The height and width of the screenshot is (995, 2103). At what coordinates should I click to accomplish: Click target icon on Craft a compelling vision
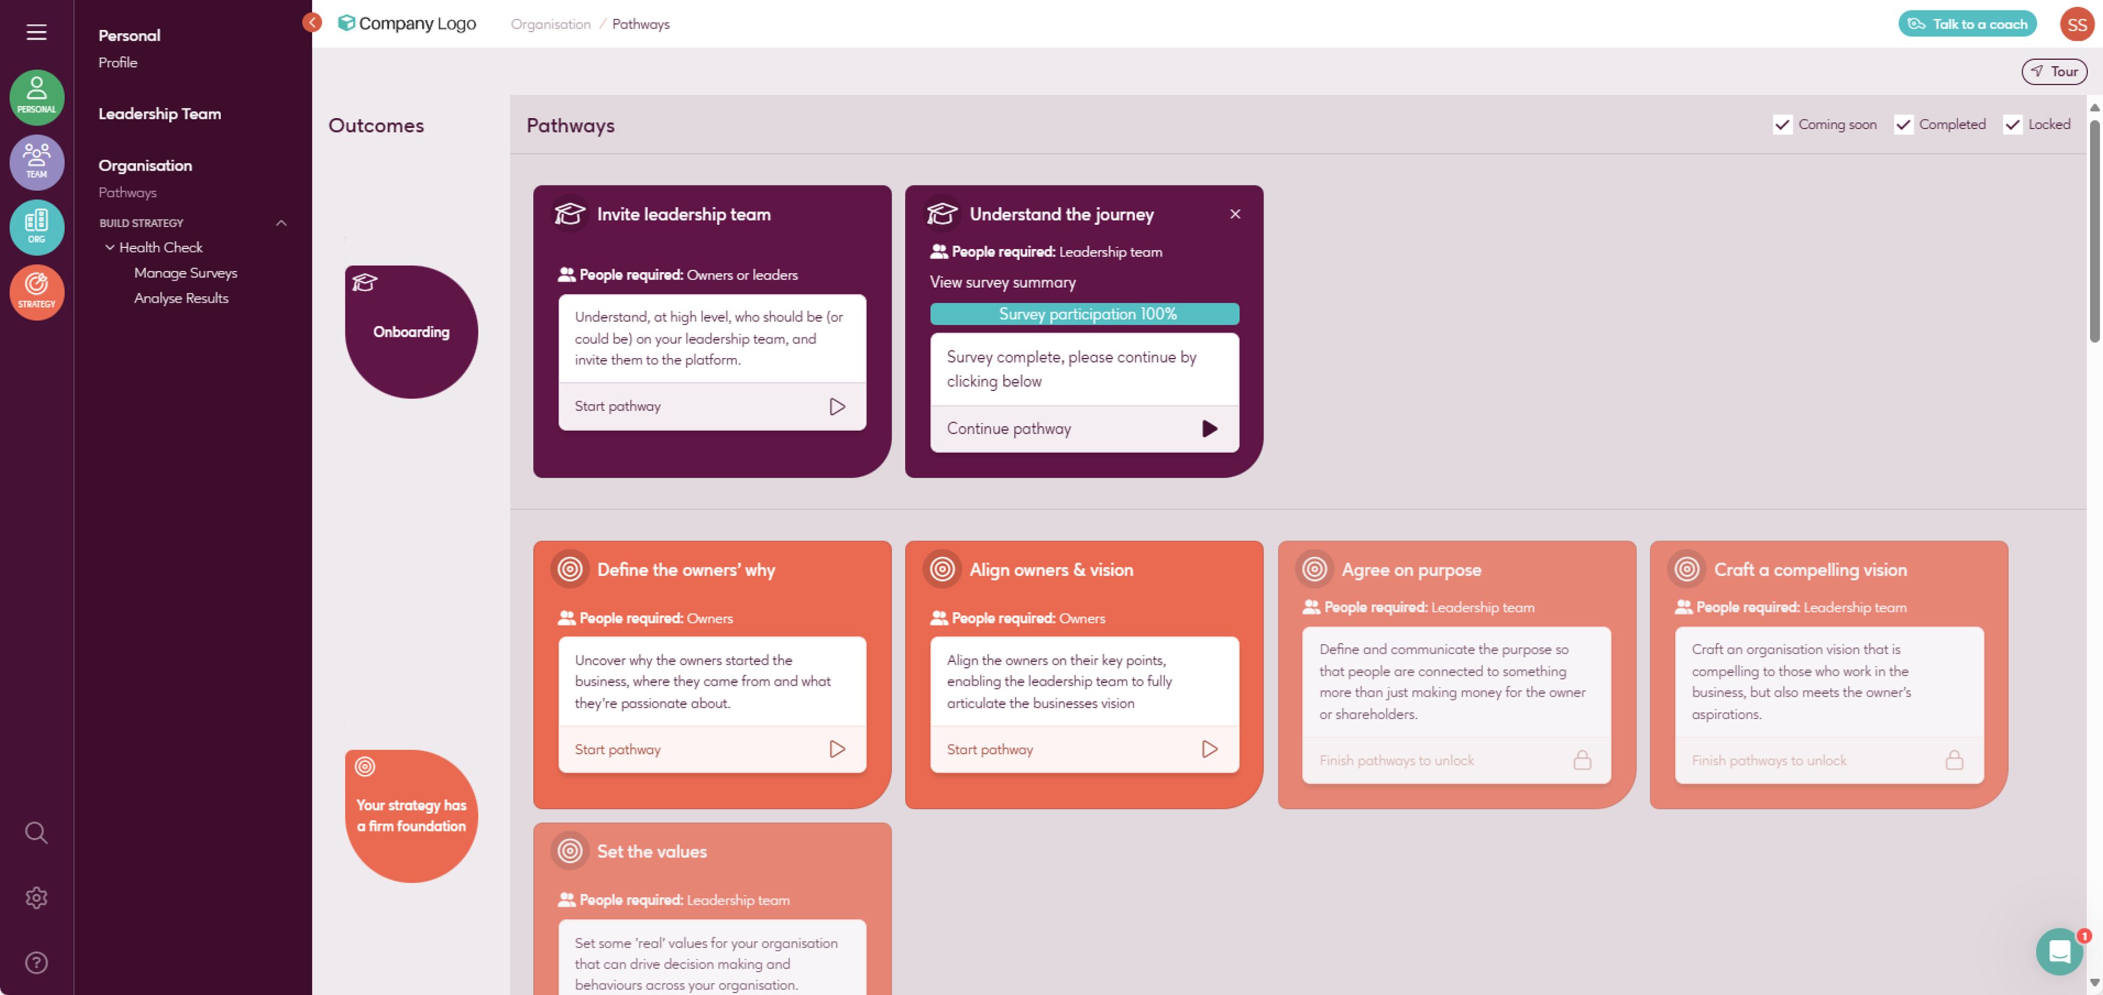(x=1687, y=569)
